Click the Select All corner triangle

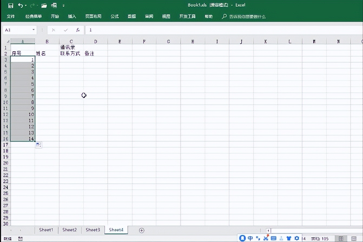tap(8, 41)
